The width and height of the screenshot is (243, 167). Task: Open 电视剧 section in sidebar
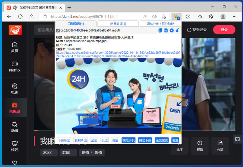15,108
